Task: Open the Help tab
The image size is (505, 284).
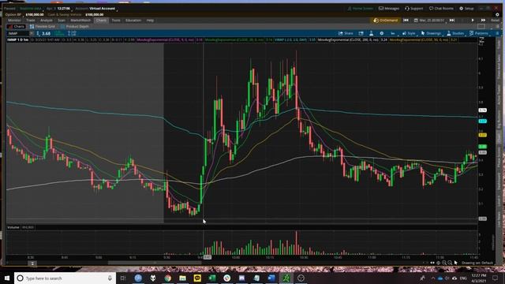Action: tap(150, 21)
